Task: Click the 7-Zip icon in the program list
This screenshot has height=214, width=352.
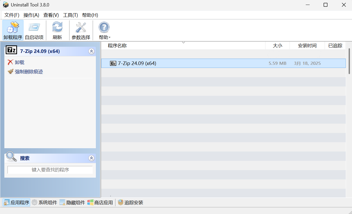Action: (x=113, y=63)
